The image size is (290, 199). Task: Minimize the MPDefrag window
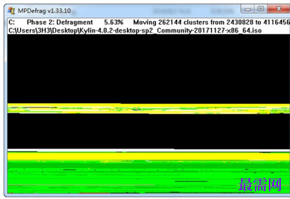pos(248,9)
